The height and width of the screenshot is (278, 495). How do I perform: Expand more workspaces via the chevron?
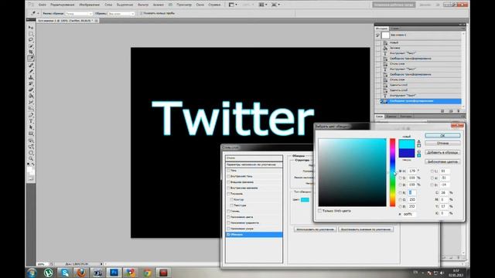(438, 5)
